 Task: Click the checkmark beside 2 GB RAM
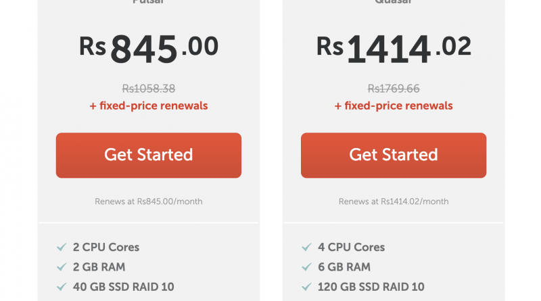click(x=62, y=267)
